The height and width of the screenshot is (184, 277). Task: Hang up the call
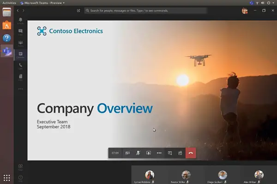coord(191,153)
